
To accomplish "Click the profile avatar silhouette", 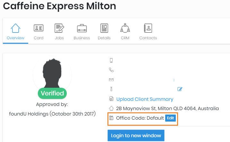I will (52, 73).
